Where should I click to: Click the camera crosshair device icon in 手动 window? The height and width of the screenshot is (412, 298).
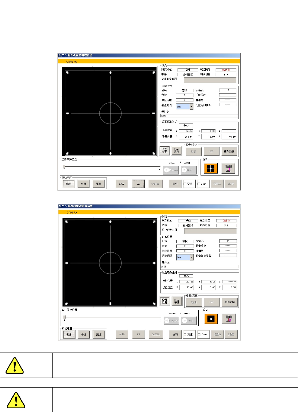click(211, 319)
